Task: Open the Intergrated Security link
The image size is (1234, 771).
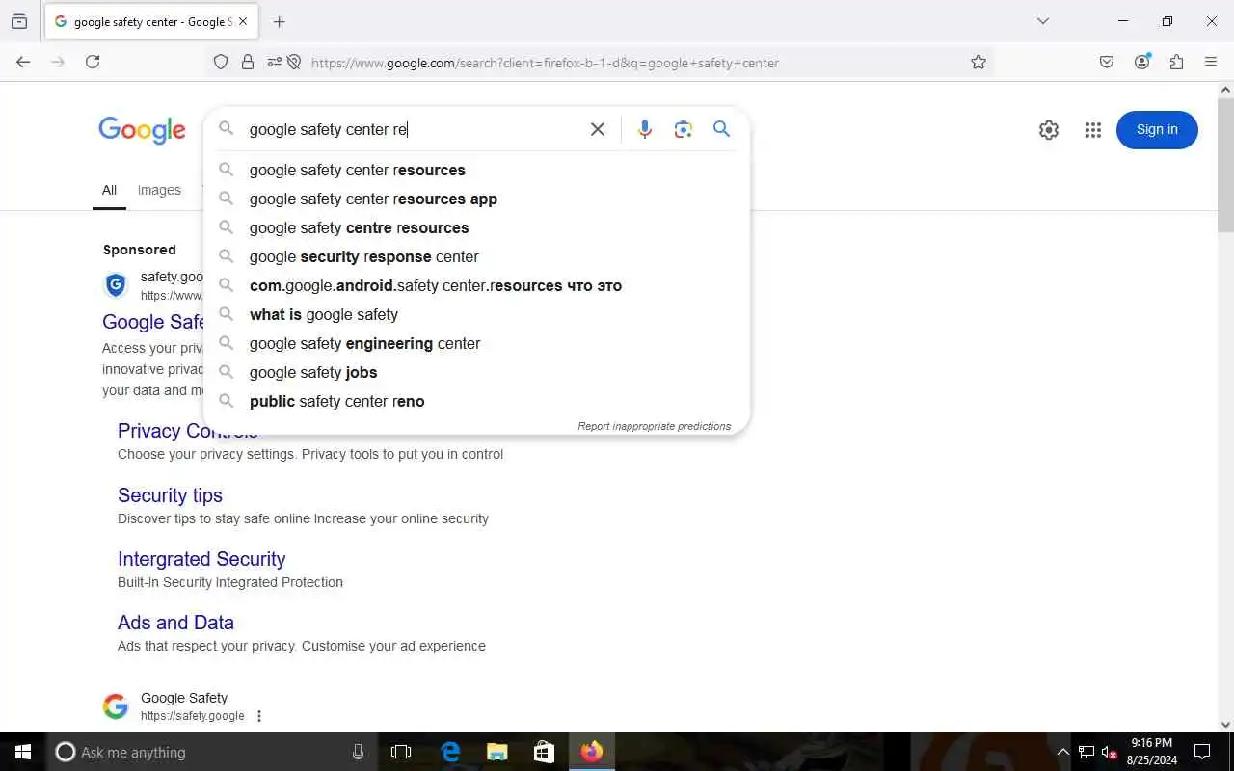Action: (201, 559)
